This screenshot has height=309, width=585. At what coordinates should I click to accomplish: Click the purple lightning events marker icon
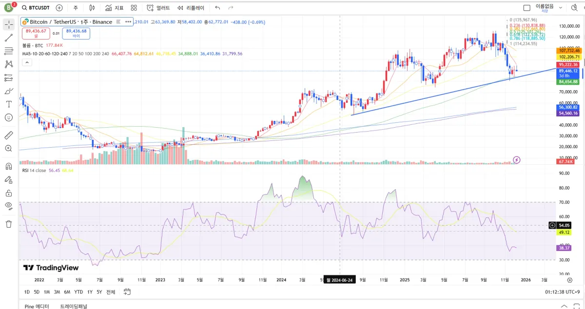(517, 160)
